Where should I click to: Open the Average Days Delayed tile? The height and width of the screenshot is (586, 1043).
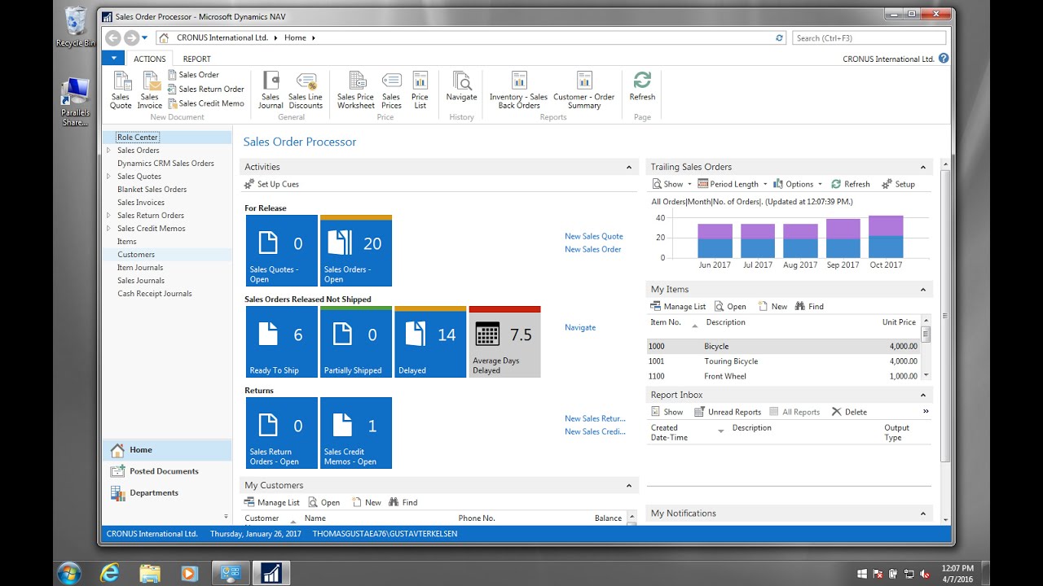pyautogui.click(x=505, y=342)
